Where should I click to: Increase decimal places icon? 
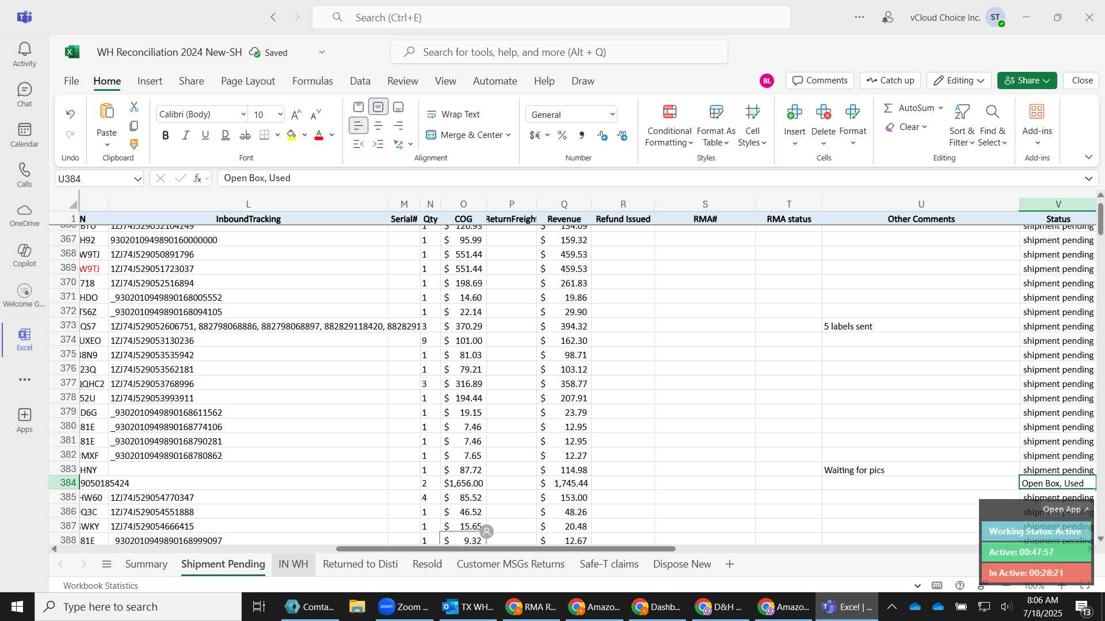pos(603,135)
